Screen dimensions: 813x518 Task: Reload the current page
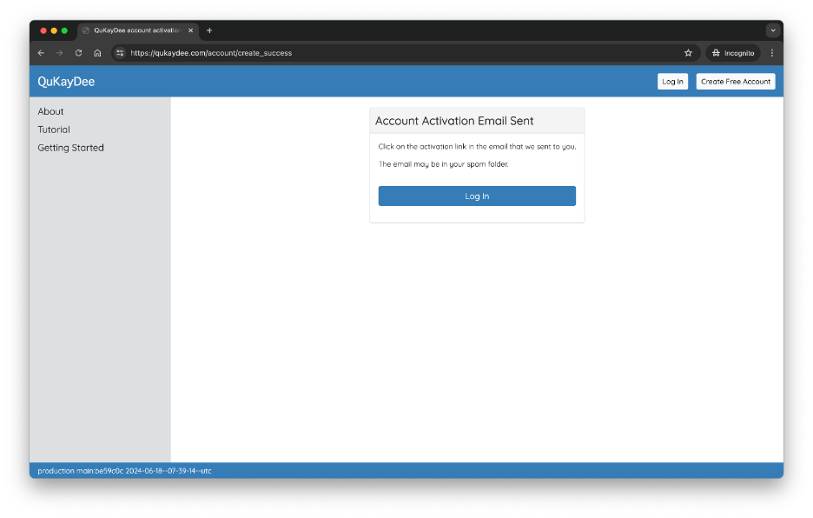click(x=78, y=53)
